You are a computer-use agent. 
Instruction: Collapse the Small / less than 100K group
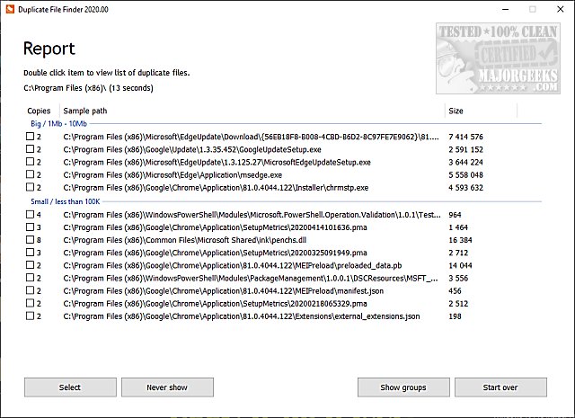click(x=65, y=201)
